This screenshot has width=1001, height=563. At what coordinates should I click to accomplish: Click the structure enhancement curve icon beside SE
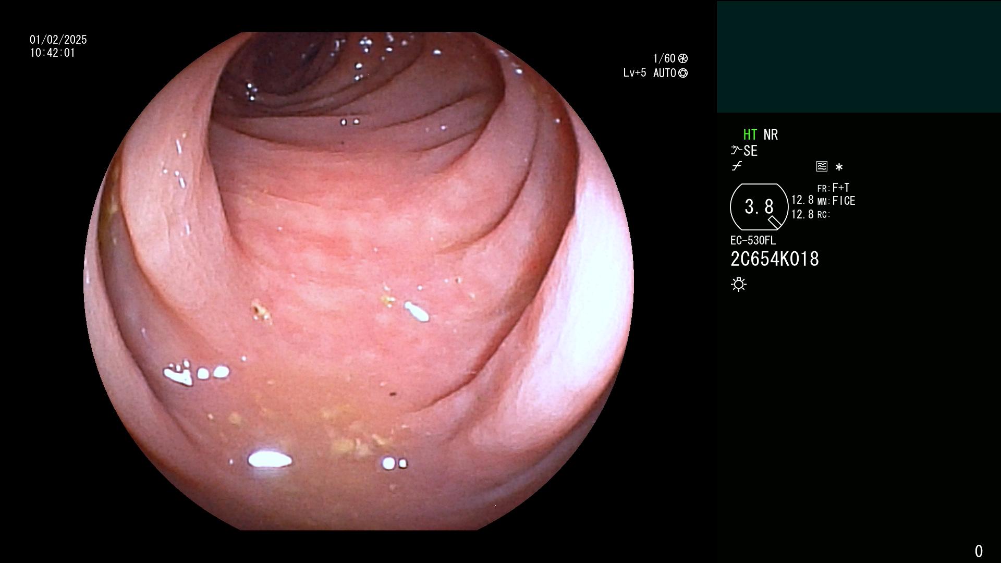pos(736,150)
